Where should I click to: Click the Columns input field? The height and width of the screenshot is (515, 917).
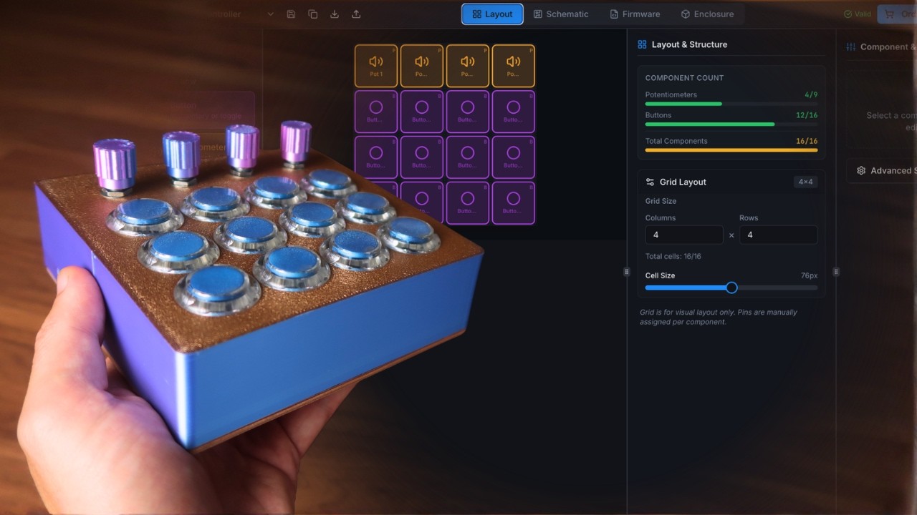coord(684,235)
